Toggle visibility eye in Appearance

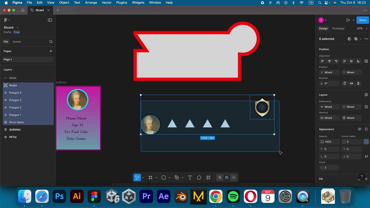coord(360,129)
